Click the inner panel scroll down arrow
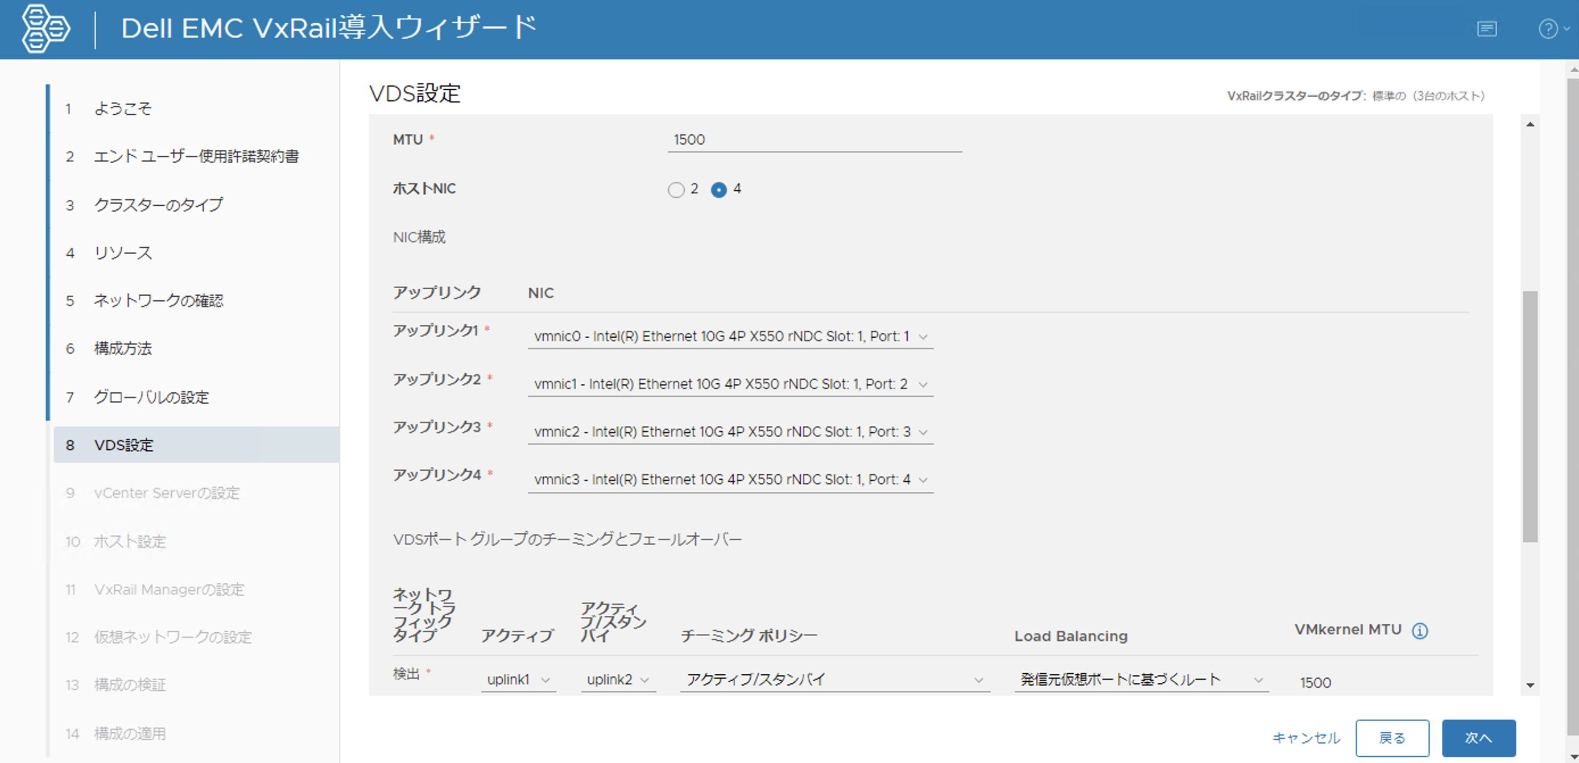This screenshot has height=763, width=1579. click(1530, 685)
